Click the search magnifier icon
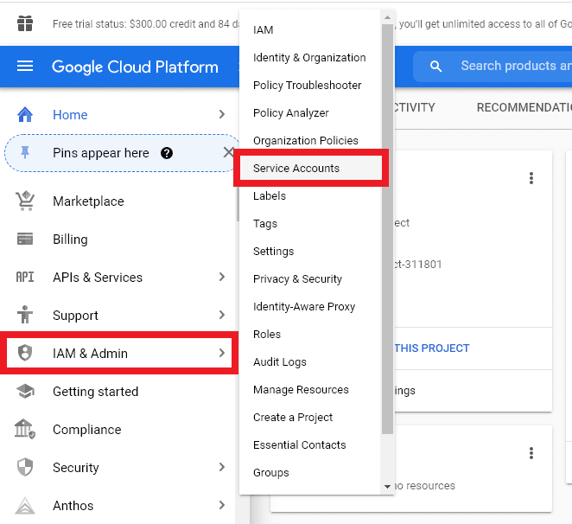Screen dimensions: 572x524 (x=435, y=67)
